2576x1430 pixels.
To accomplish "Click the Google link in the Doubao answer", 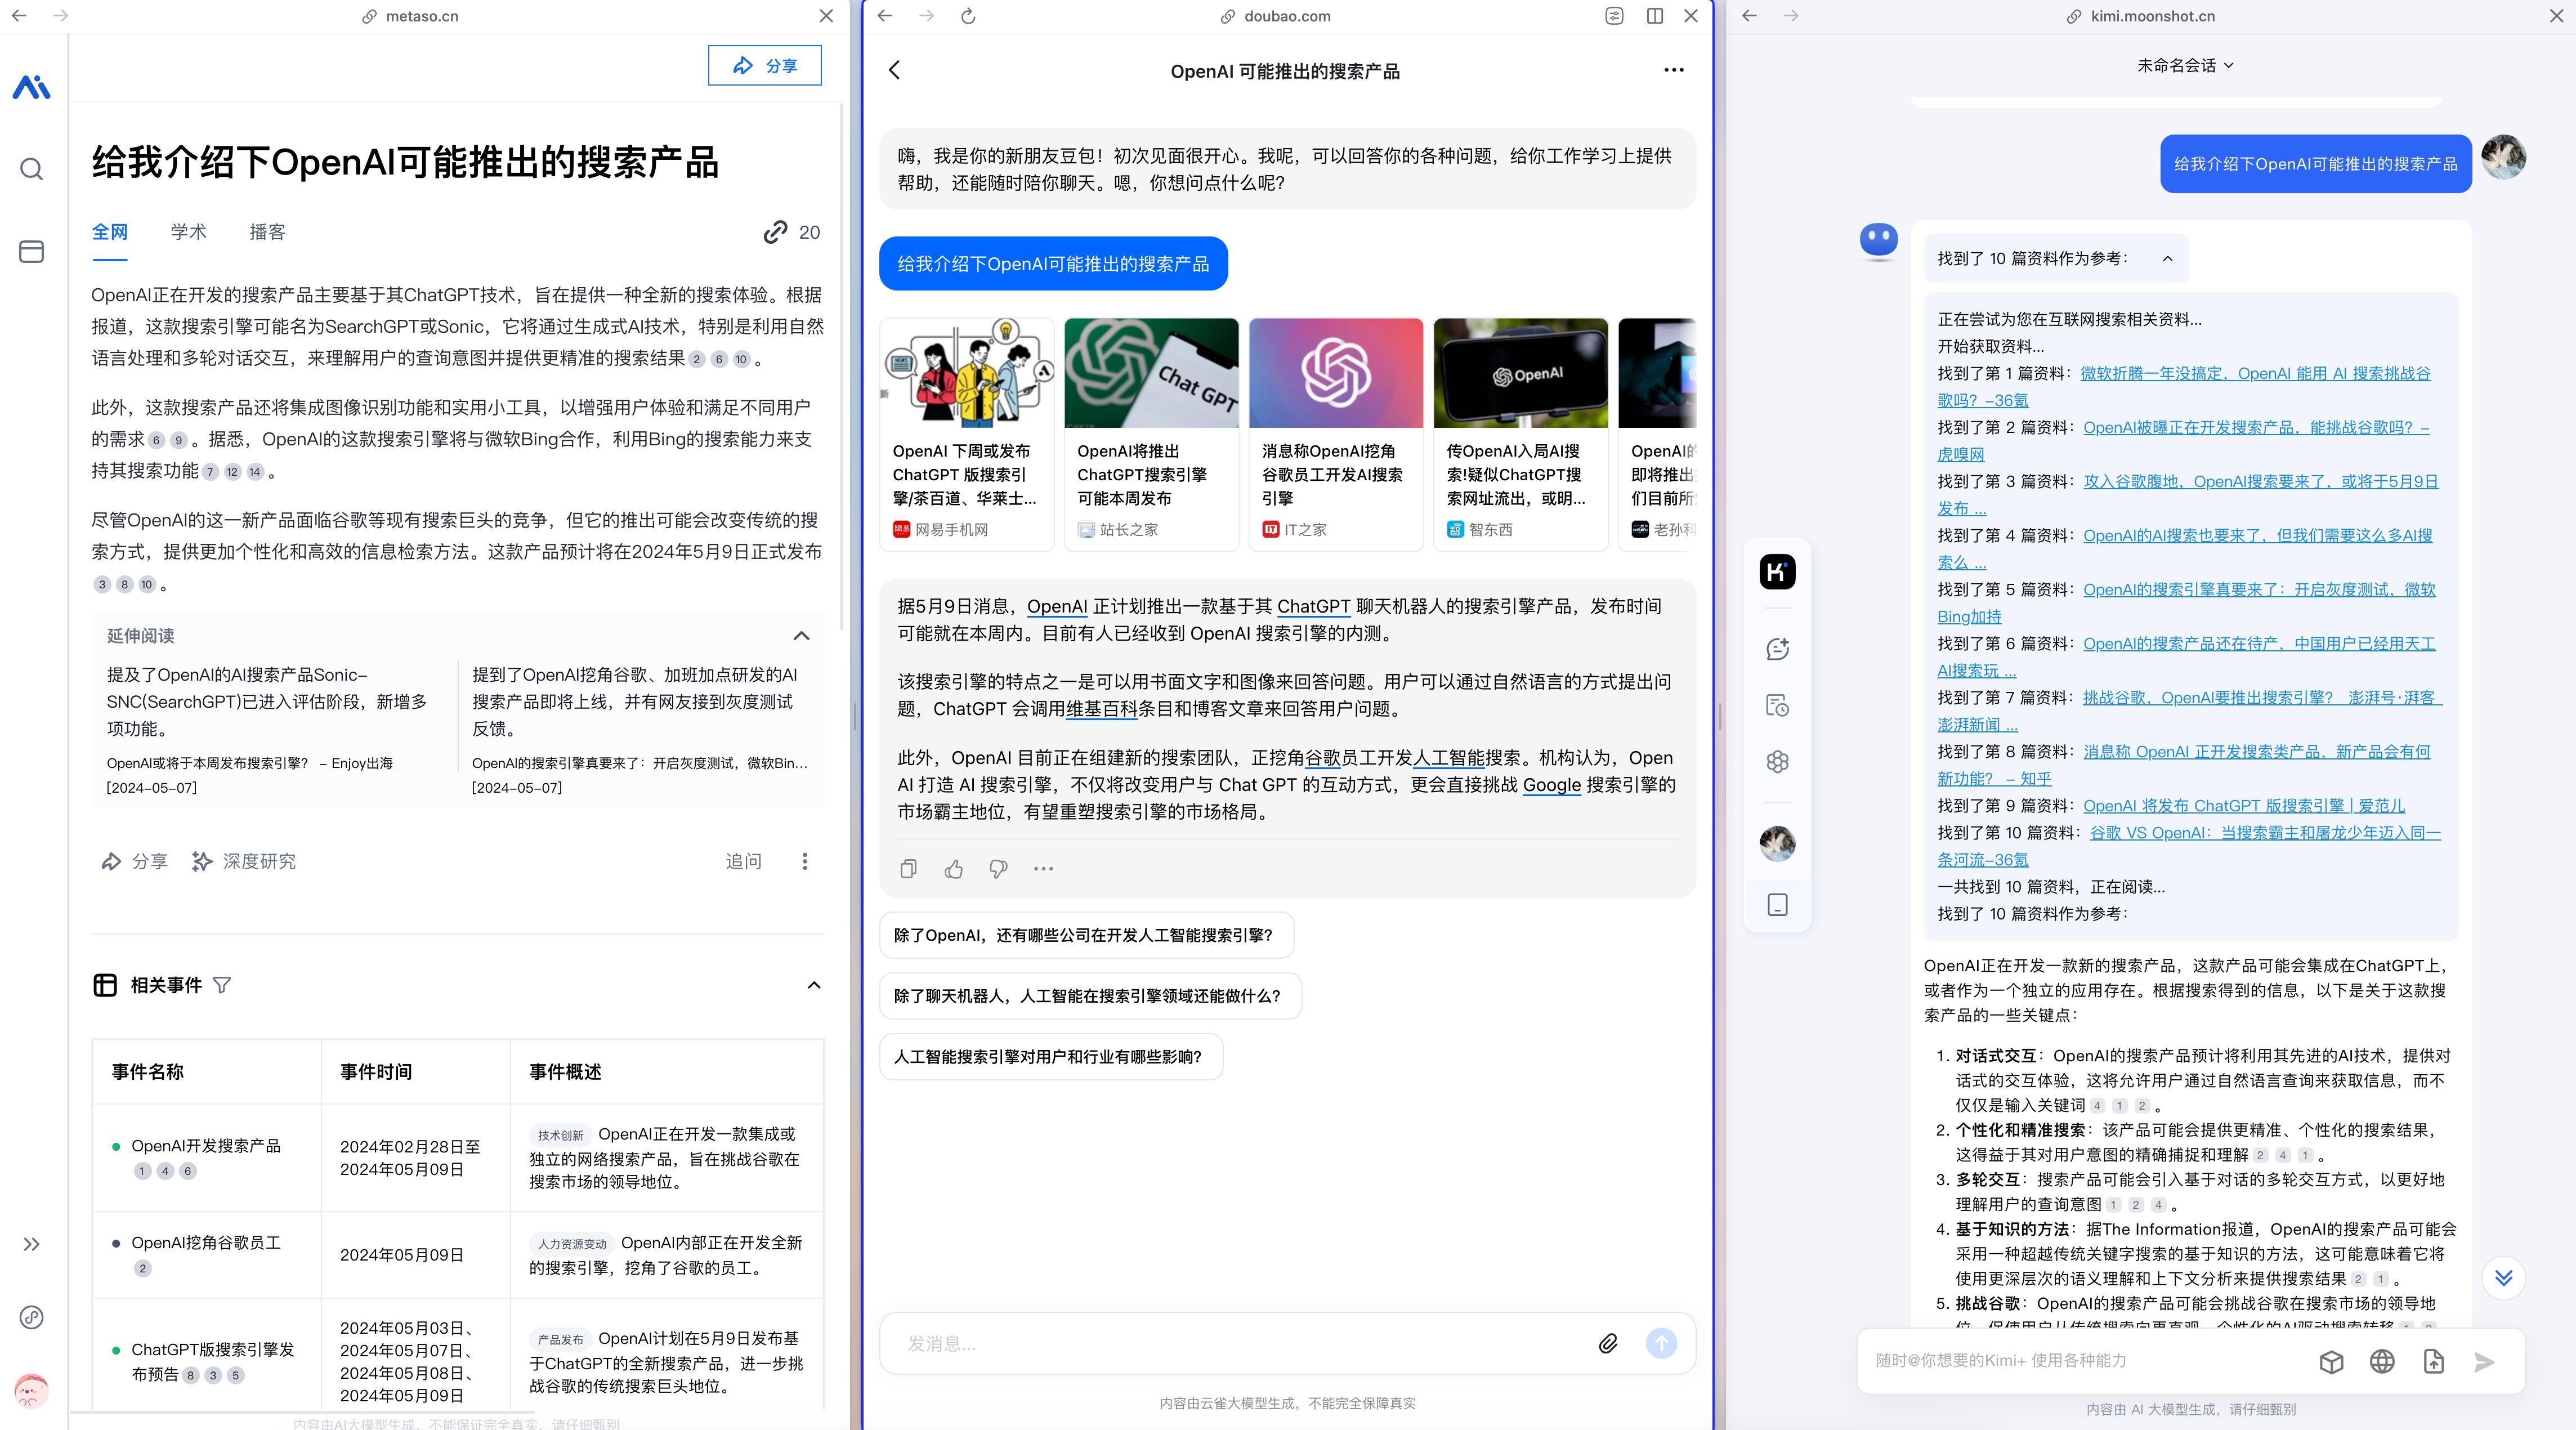I will (x=1551, y=785).
